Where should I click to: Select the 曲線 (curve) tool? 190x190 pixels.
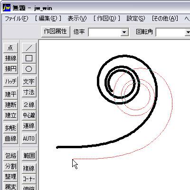tap(10, 138)
